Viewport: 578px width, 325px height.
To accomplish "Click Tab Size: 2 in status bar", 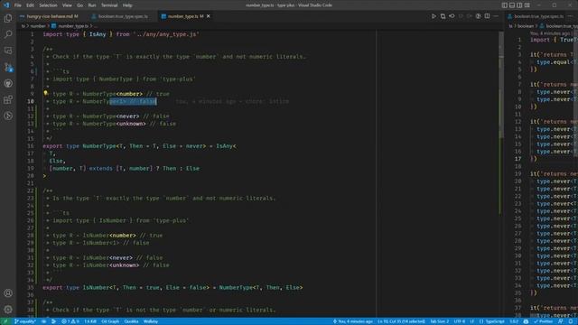I will pyautogui.click(x=440, y=321).
